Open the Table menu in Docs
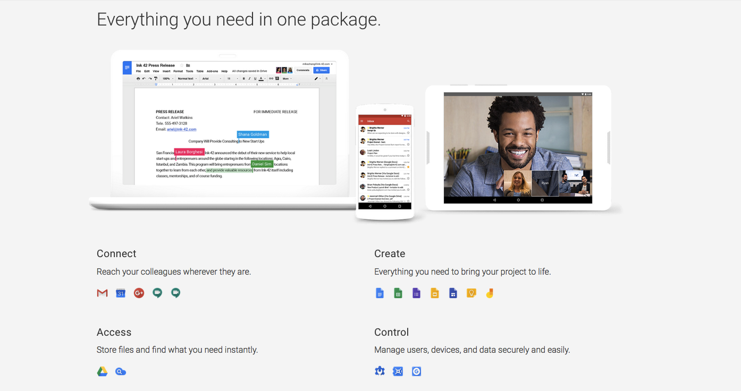This screenshot has width=741, height=391. (x=200, y=71)
